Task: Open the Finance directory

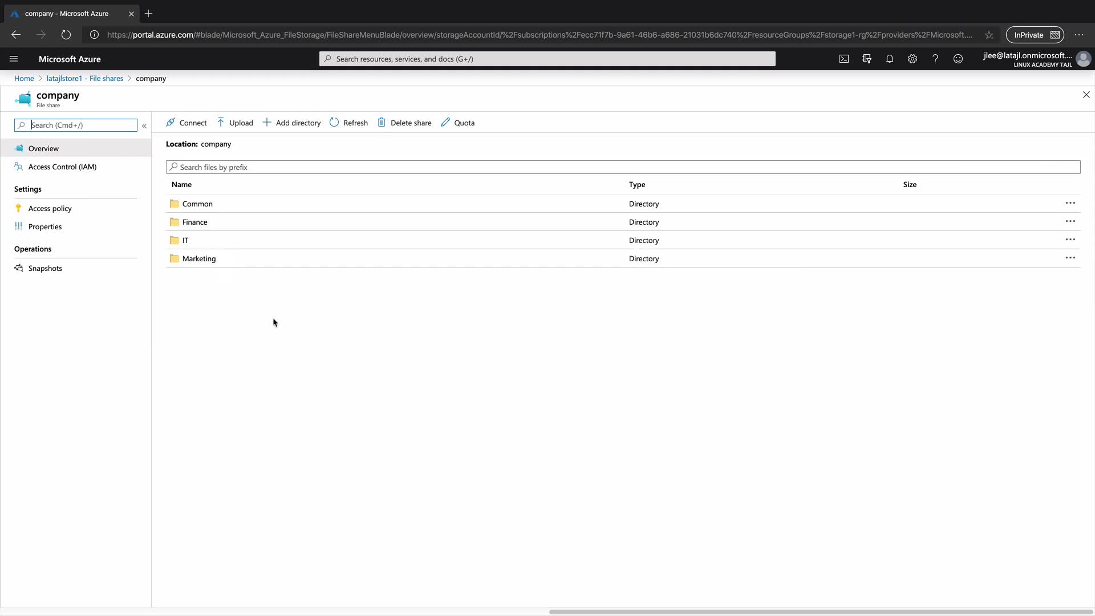Action: tap(194, 222)
